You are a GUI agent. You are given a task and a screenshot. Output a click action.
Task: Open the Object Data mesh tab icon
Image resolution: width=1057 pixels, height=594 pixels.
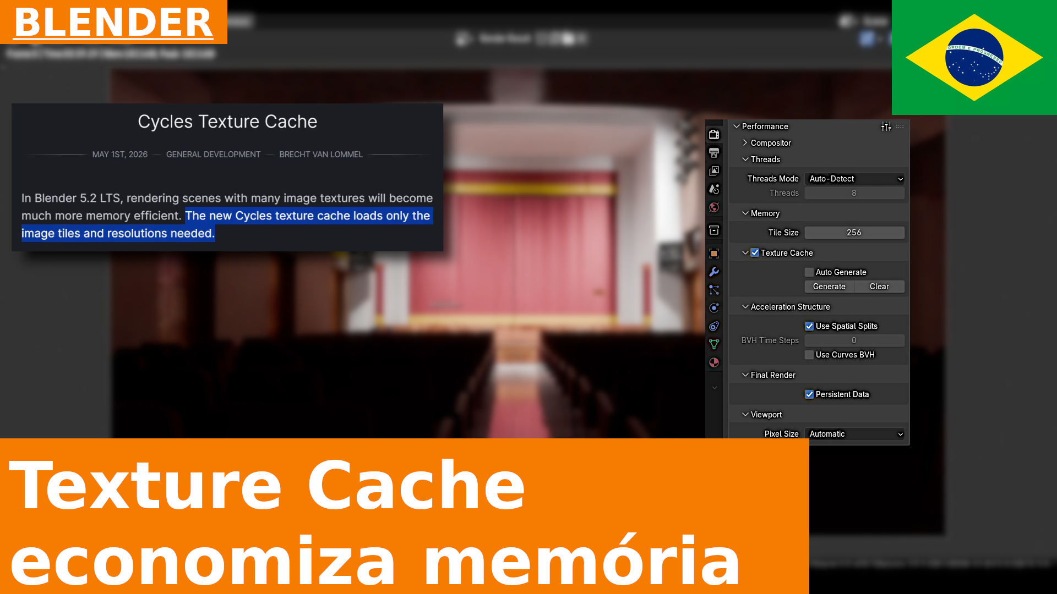tap(714, 344)
